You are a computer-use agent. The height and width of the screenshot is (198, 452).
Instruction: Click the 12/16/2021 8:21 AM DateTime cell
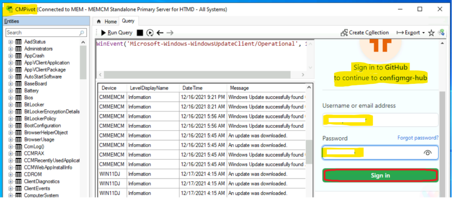tap(203, 107)
